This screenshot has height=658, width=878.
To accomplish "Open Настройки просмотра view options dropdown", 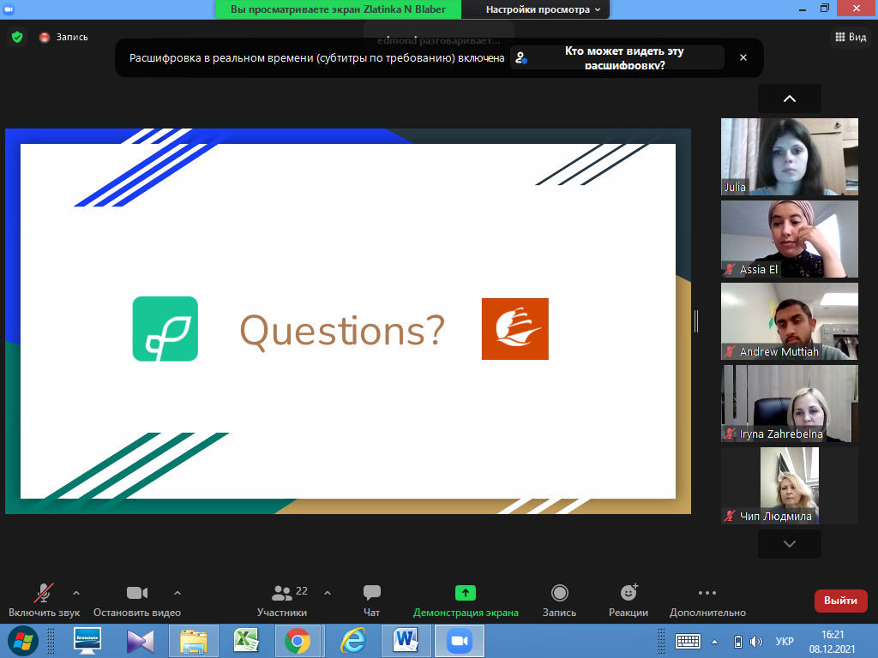I will [543, 9].
